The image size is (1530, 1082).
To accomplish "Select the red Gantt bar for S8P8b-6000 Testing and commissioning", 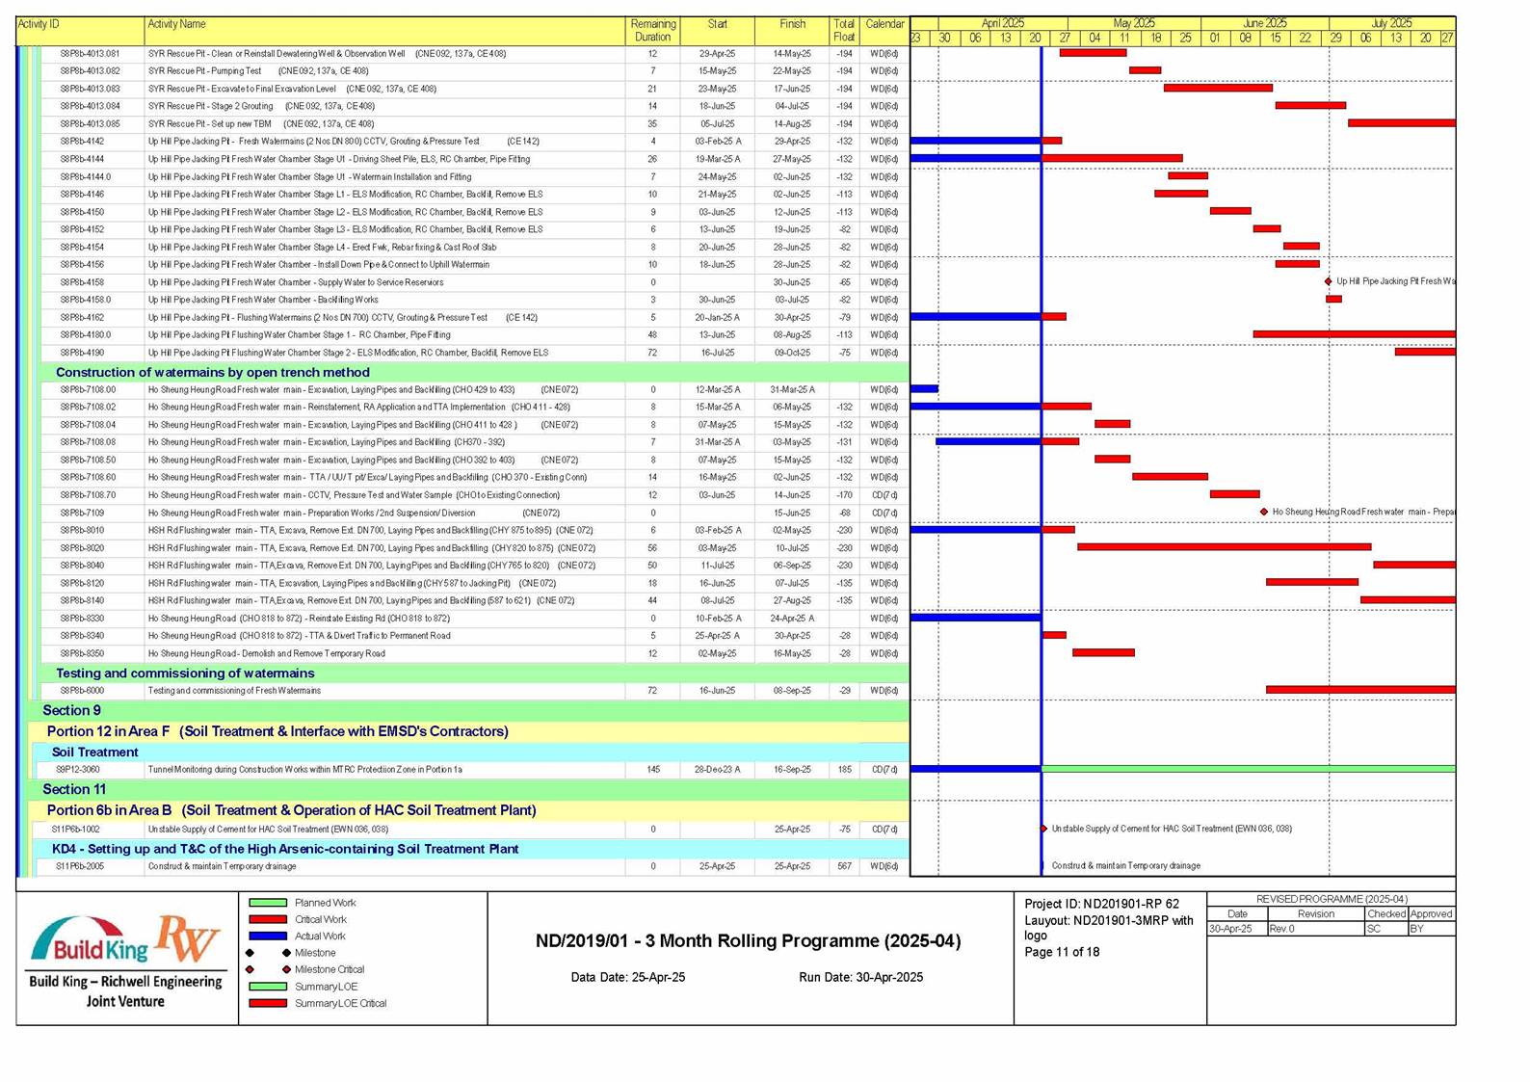I will pos(1360,690).
